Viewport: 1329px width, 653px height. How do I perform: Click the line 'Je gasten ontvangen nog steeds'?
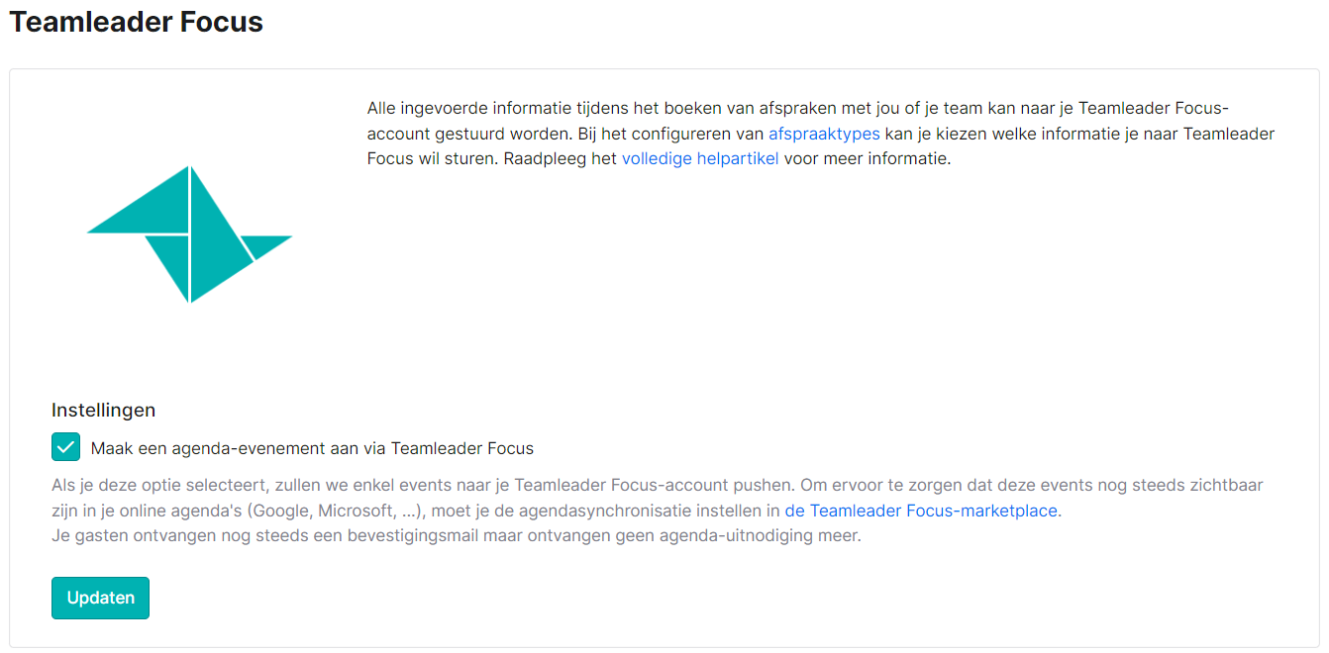tap(457, 537)
